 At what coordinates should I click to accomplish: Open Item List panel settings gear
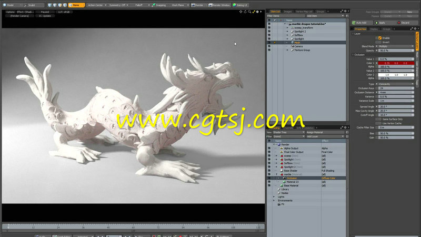345,11
